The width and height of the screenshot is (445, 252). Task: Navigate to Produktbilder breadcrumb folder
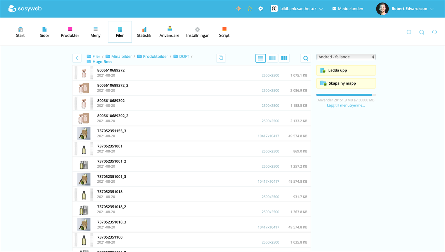coord(153,57)
